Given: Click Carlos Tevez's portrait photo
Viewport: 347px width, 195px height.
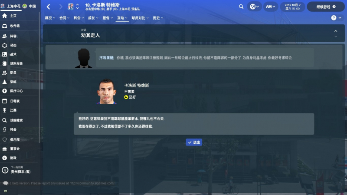Looking at the screenshot, I should [106, 91].
